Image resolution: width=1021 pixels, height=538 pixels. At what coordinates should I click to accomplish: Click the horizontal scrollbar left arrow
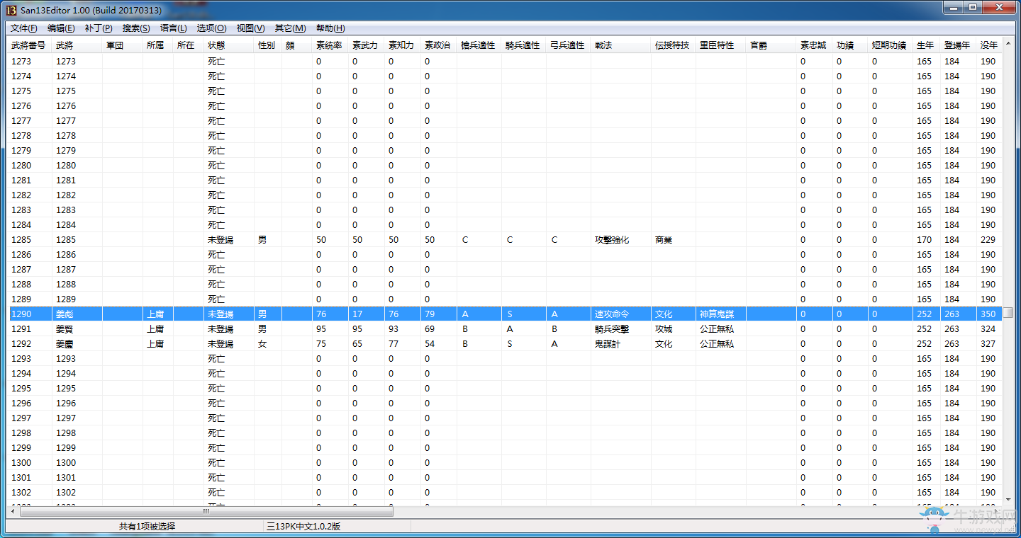(x=12, y=511)
